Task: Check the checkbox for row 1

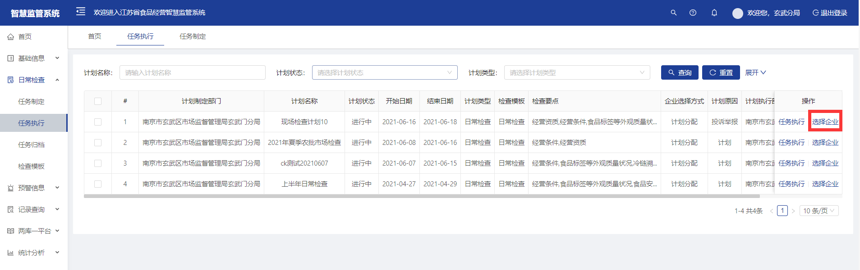Action: (x=98, y=122)
